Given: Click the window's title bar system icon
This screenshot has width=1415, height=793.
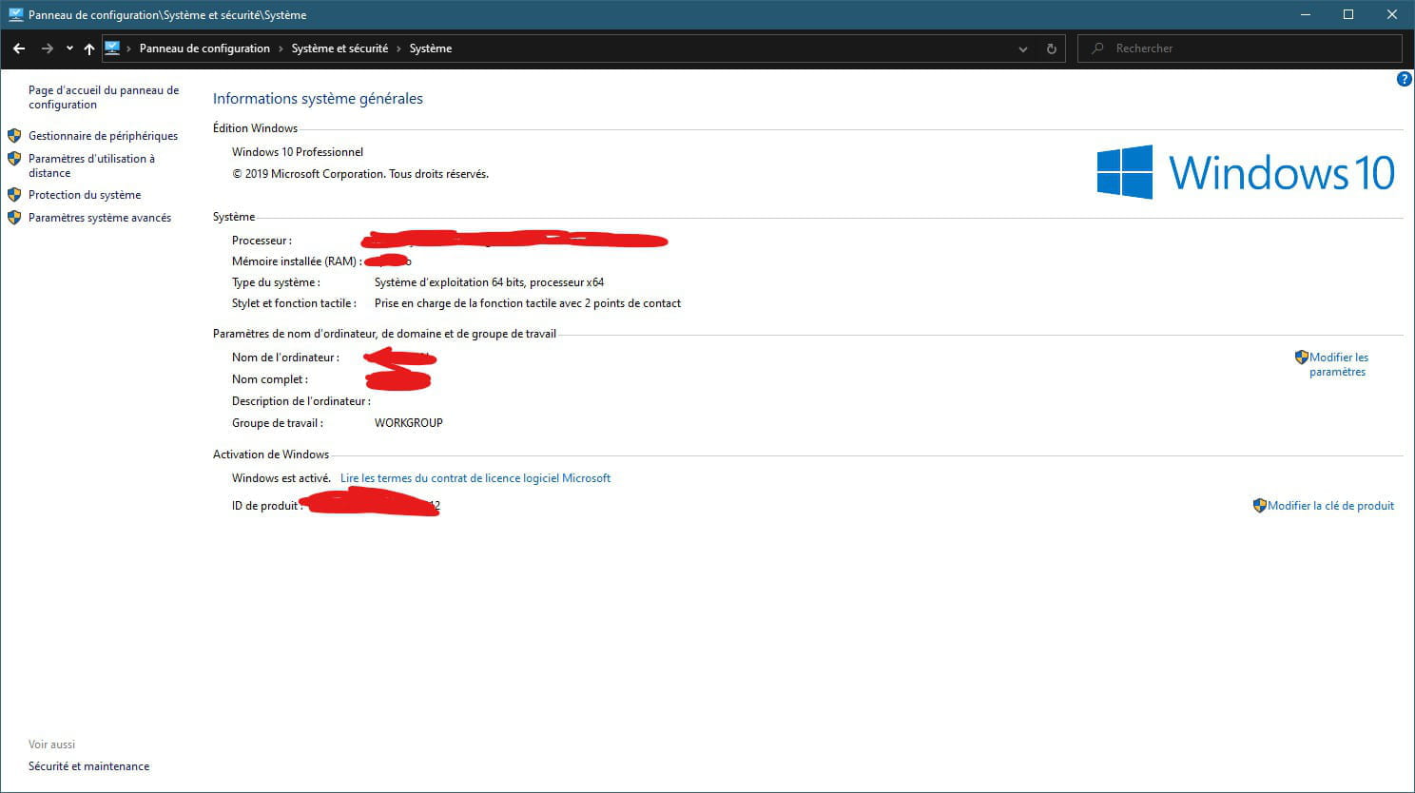Looking at the screenshot, I should (15, 14).
